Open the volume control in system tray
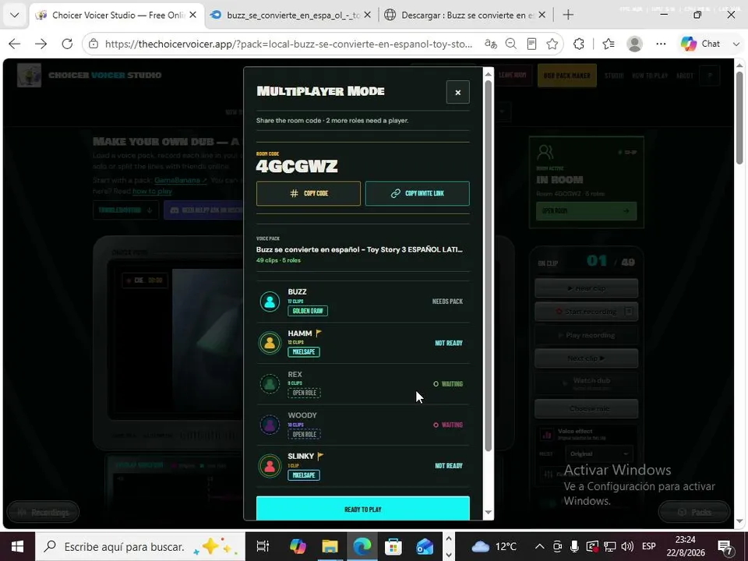Screen dimensions: 748x561 pyautogui.click(x=628, y=547)
